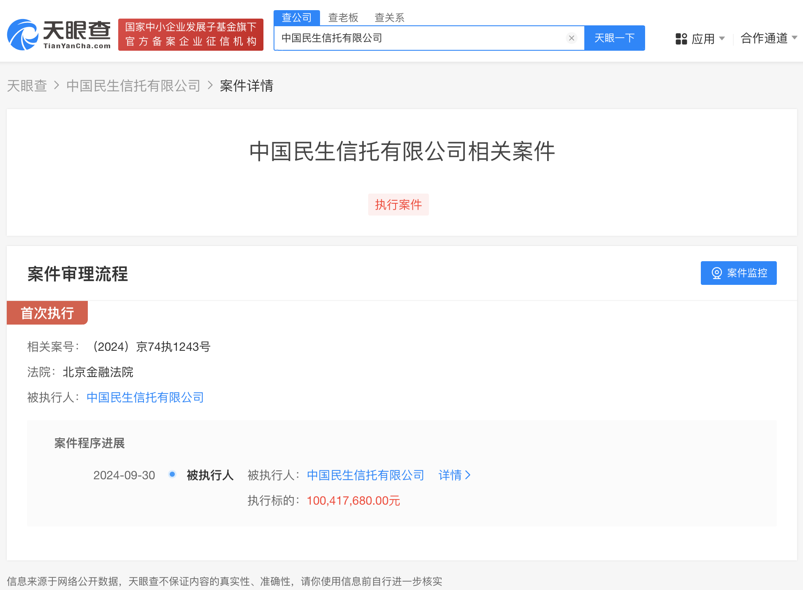Click the 天眼一下 search button

point(614,38)
